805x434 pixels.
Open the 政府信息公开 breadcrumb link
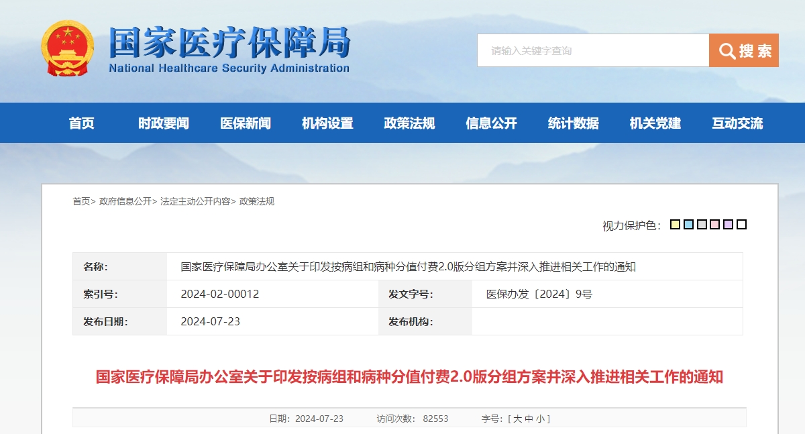(125, 200)
